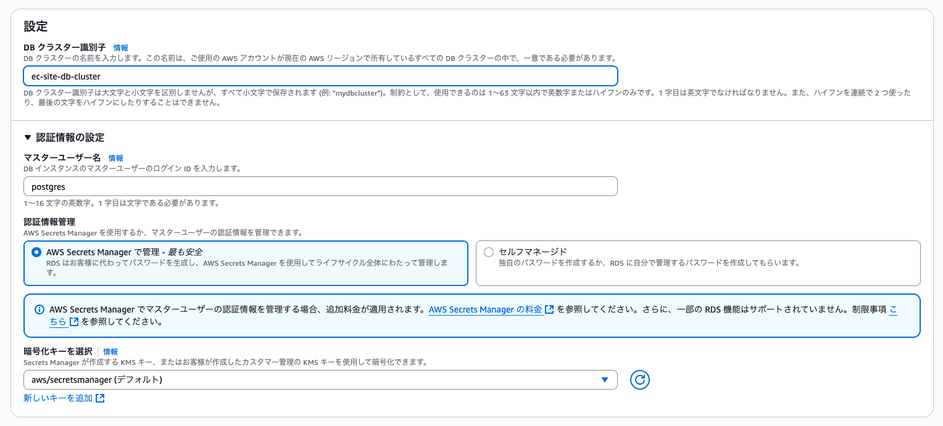
Task: Click external-link icon after AWS Secrets Manager の料金
Action: 549,309
